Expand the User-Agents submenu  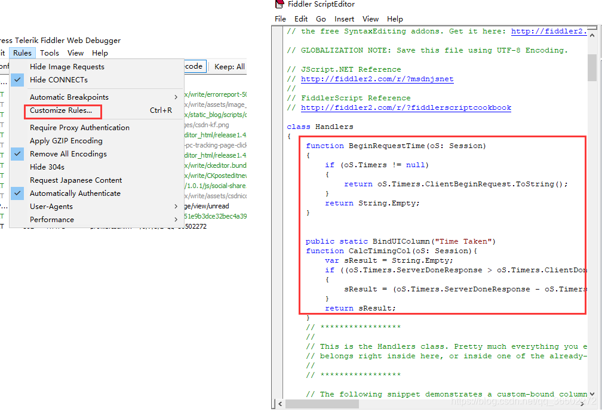97,207
